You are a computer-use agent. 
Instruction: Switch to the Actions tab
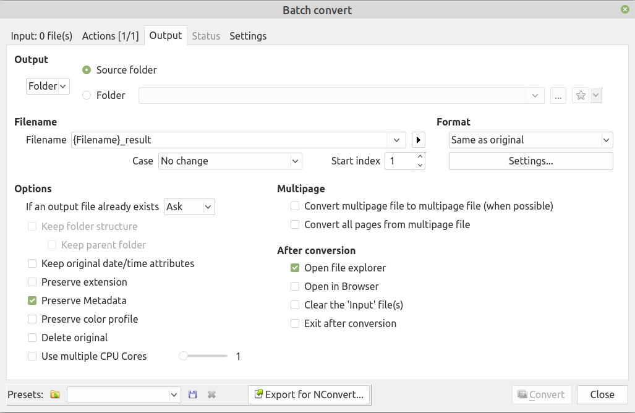108,36
